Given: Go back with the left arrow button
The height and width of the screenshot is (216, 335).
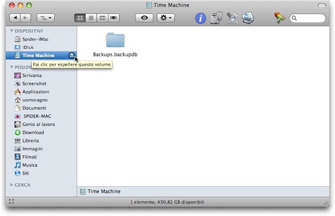Looking at the screenshot, I should pos(15,18).
